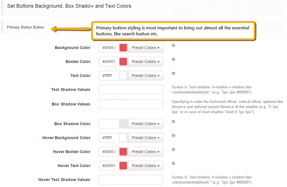This screenshot has width=287, height=187.
Task: Open Preset Colors for Border Color
Action: coord(145,62)
